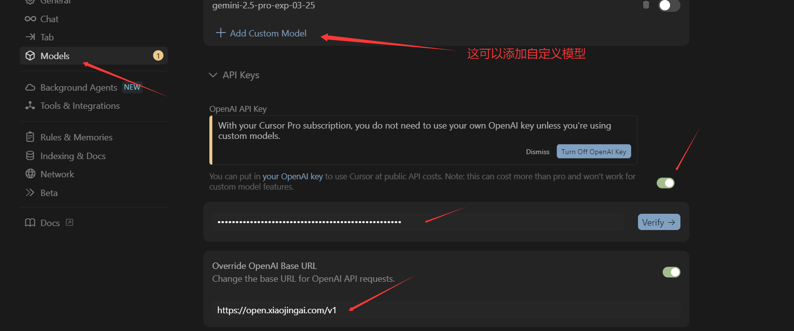Click the Chat infinity icon in sidebar

pos(30,19)
